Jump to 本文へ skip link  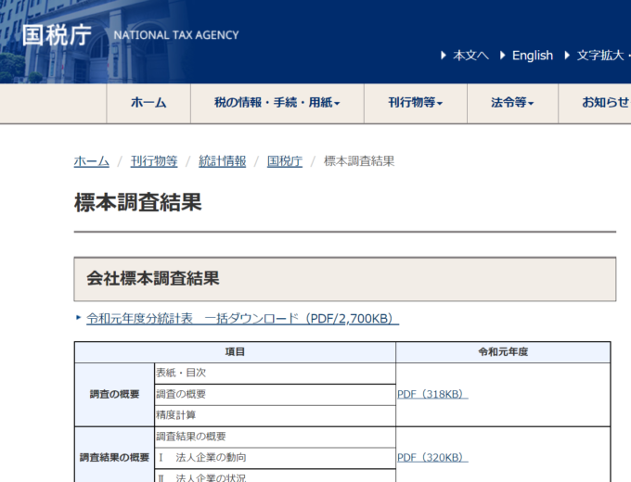pyautogui.click(x=470, y=56)
